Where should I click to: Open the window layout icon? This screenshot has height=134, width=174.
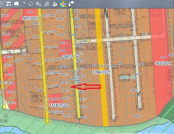click(9, 4)
